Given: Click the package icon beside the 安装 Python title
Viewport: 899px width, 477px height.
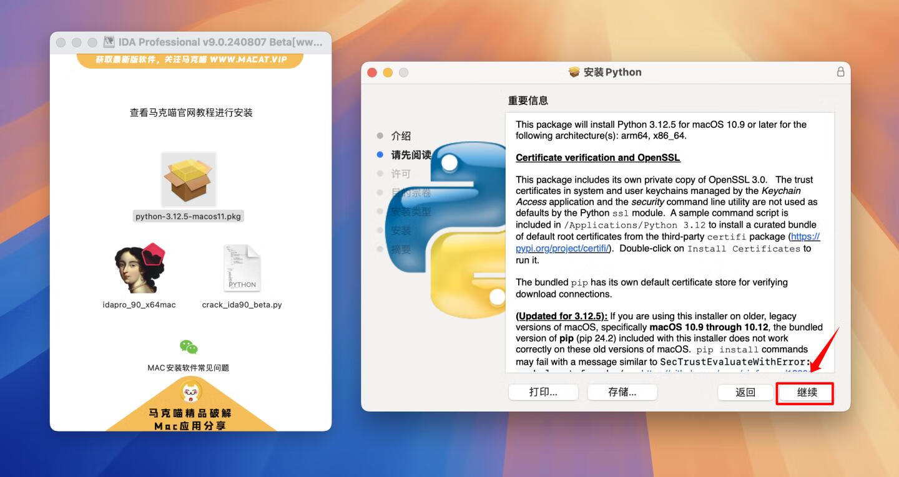Looking at the screenshot, I should [574, 72].
